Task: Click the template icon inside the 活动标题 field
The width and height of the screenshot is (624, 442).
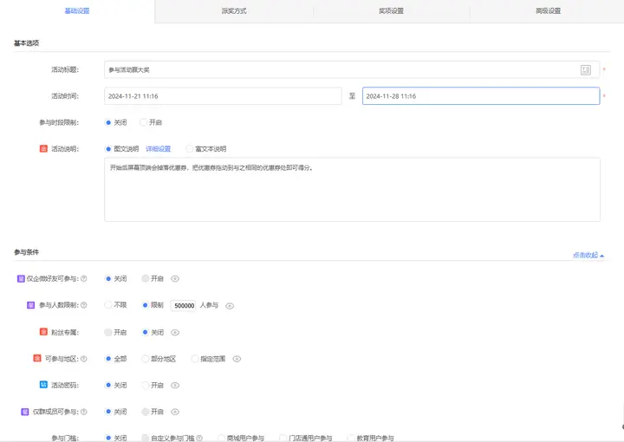Action: pos(585,70)
